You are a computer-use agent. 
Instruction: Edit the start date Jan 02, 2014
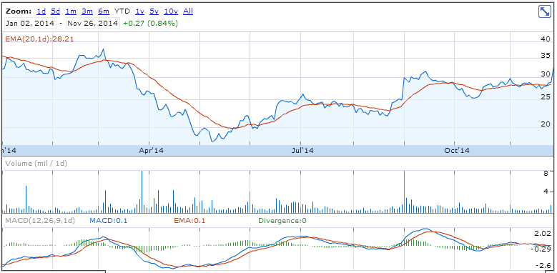(30, 24)
